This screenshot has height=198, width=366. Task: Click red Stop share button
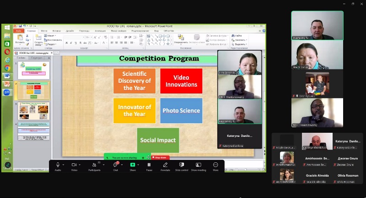pos(160,157)
